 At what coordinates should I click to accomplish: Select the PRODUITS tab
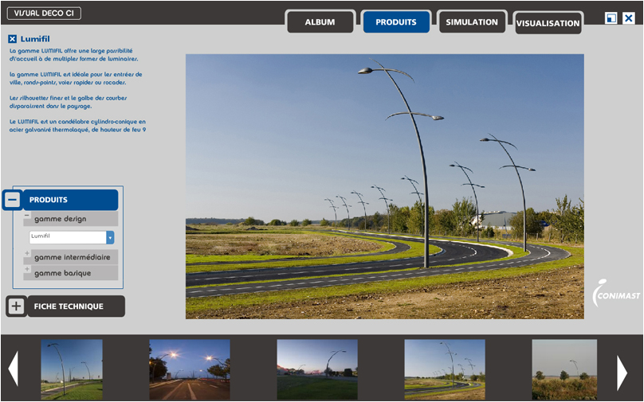pyautogui.click(x=396, y=22)
